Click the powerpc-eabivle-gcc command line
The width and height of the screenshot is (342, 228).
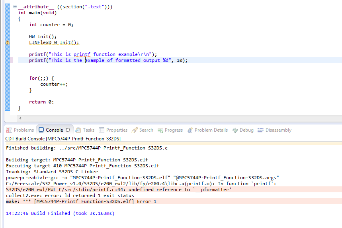[143, 178]
